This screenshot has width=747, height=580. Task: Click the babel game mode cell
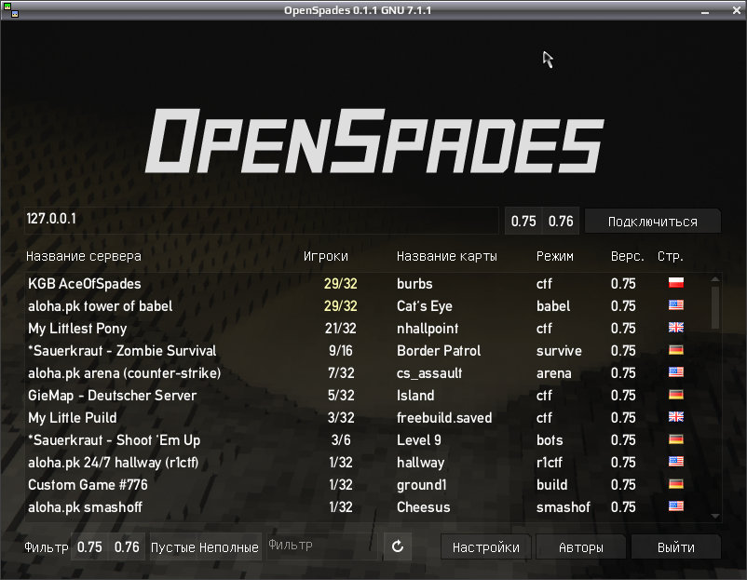(x=553, y=306)
